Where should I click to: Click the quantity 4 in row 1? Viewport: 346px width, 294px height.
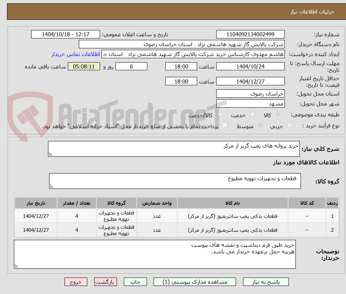(77, 216)
